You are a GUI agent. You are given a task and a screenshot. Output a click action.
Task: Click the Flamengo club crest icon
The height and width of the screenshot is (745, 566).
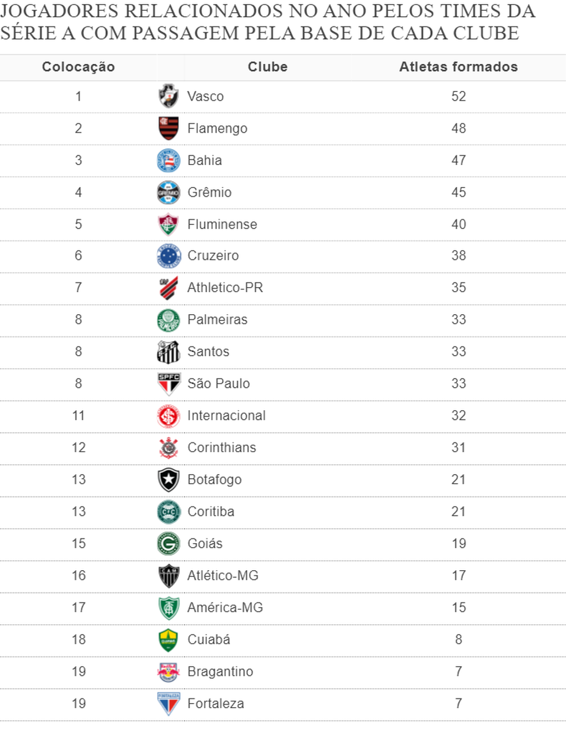(169, 128)
